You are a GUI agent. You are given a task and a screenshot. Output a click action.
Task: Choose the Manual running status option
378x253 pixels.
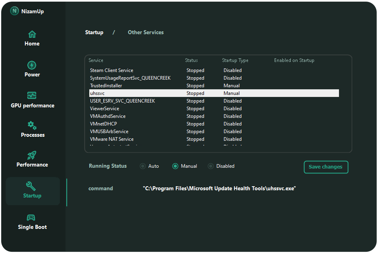tap(175, 166)
